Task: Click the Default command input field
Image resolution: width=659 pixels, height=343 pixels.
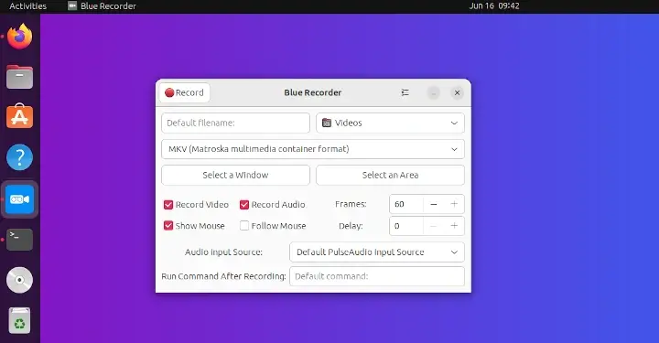Action: (x=377, y=276)
